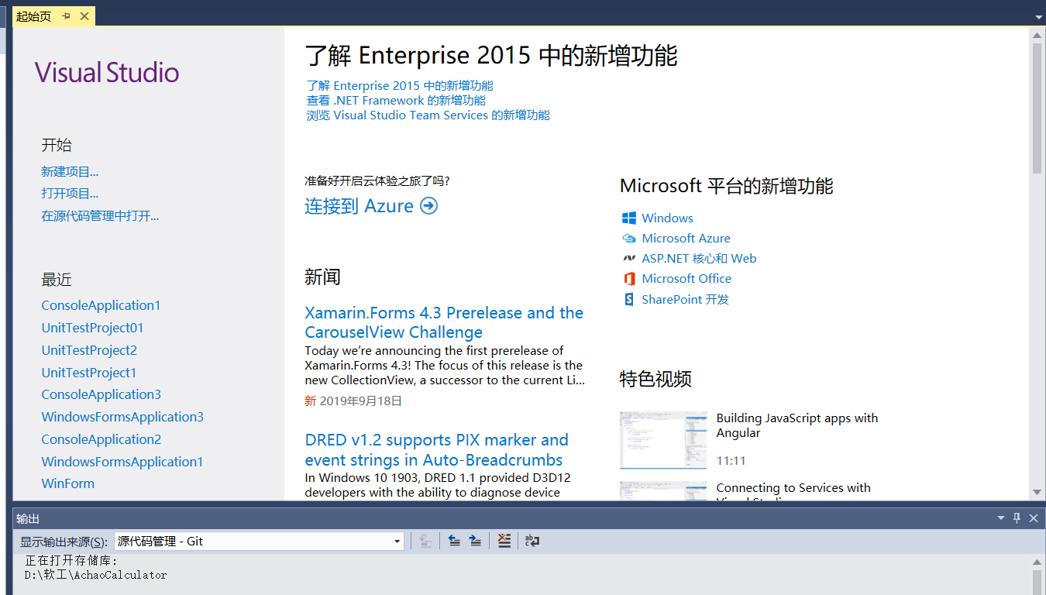1046x595 pixels.
Task: Open recent project UnitTestProject1
Action: point(88,373)
